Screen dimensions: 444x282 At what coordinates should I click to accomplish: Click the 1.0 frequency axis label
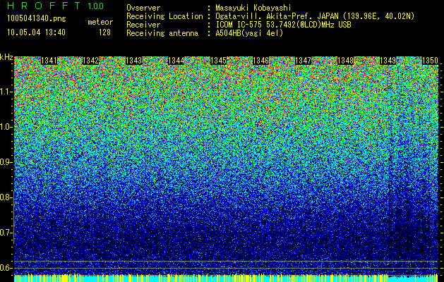(6, 127)
